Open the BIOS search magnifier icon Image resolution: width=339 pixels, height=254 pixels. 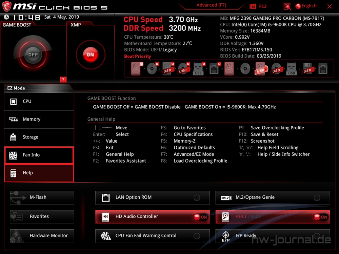pos(287,6)
